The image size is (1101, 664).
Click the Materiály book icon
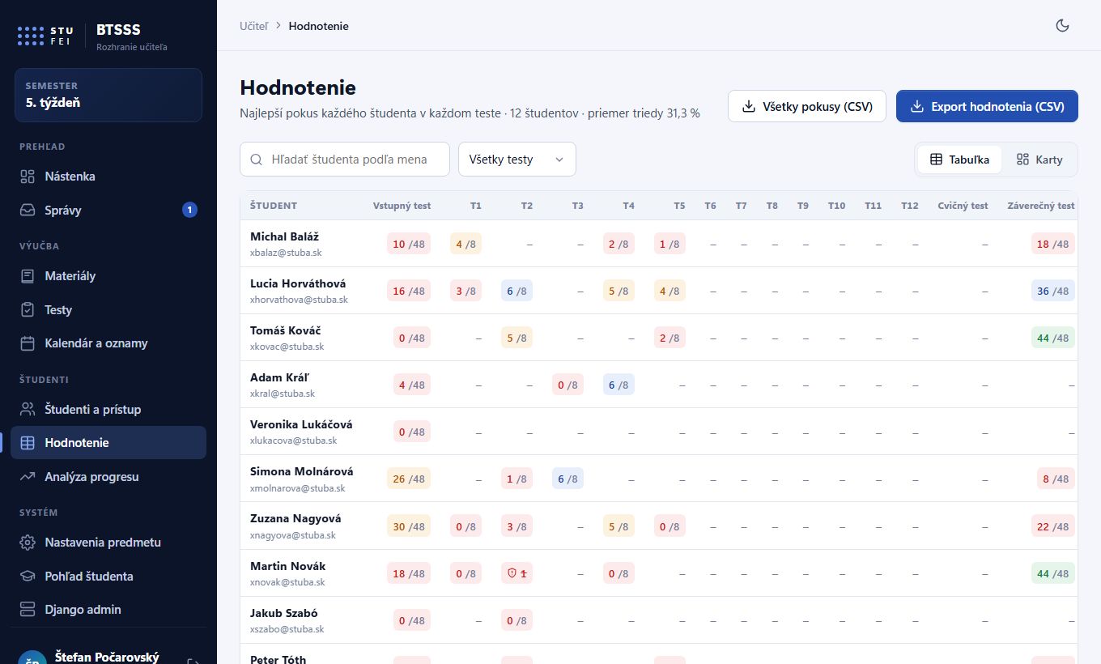tap(28, 276)
